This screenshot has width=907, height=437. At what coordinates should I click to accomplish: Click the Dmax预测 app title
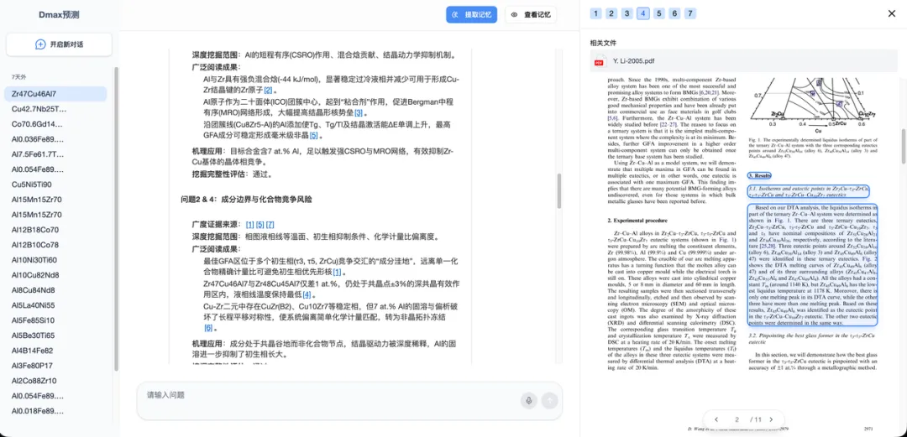click(x=59, y=15)
